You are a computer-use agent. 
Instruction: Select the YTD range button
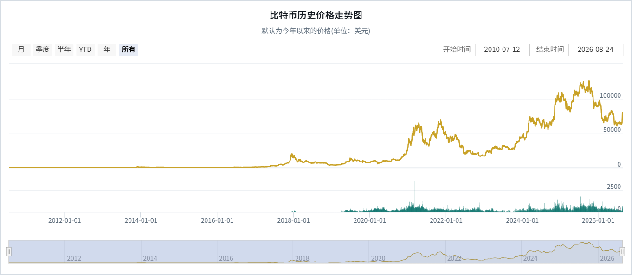(85, 50)
